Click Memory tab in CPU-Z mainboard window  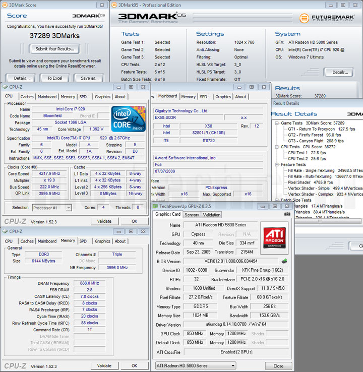point(189,97)
